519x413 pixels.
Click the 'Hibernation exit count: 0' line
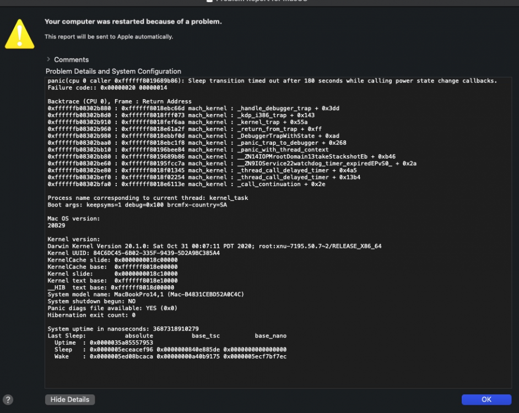pos(91,315)
